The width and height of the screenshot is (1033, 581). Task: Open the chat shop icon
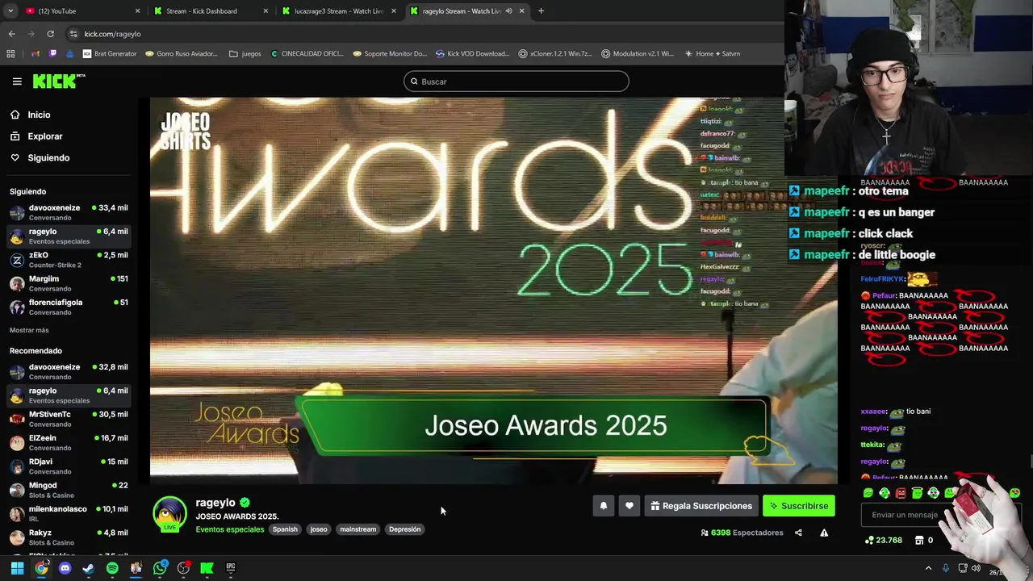(918, 540)
